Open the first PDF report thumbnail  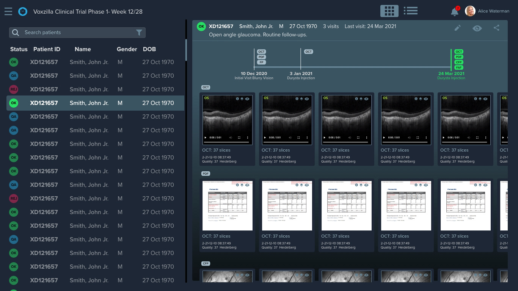tap(228, 206)
